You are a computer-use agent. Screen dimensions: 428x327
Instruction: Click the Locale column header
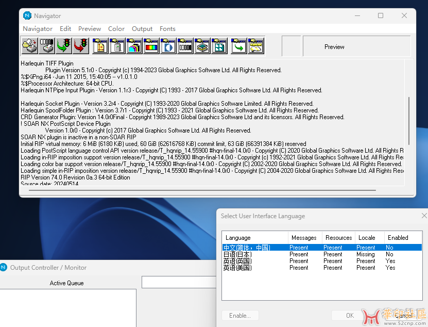370,238
